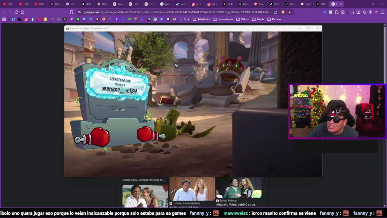Open the Instagram bookmark icon

pos(26,19)
